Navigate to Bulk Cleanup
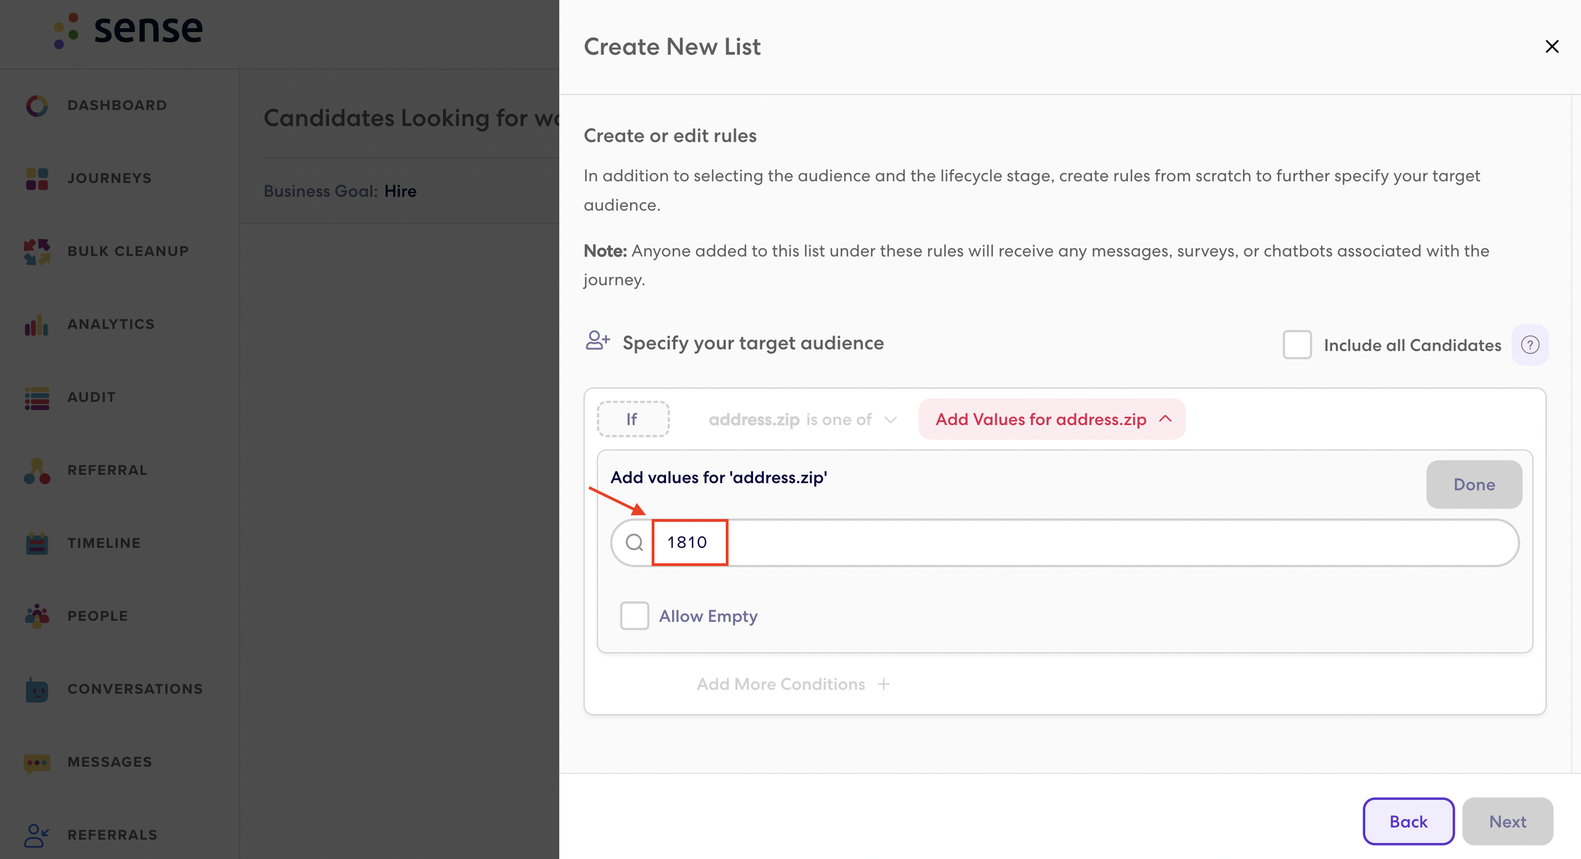Image resolution: width=1581 pixels, height=859 pixels. point(128,252)
